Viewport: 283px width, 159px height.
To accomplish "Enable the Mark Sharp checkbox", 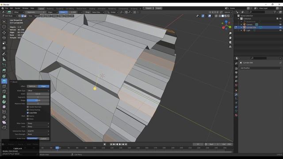I will coord(28,119).
